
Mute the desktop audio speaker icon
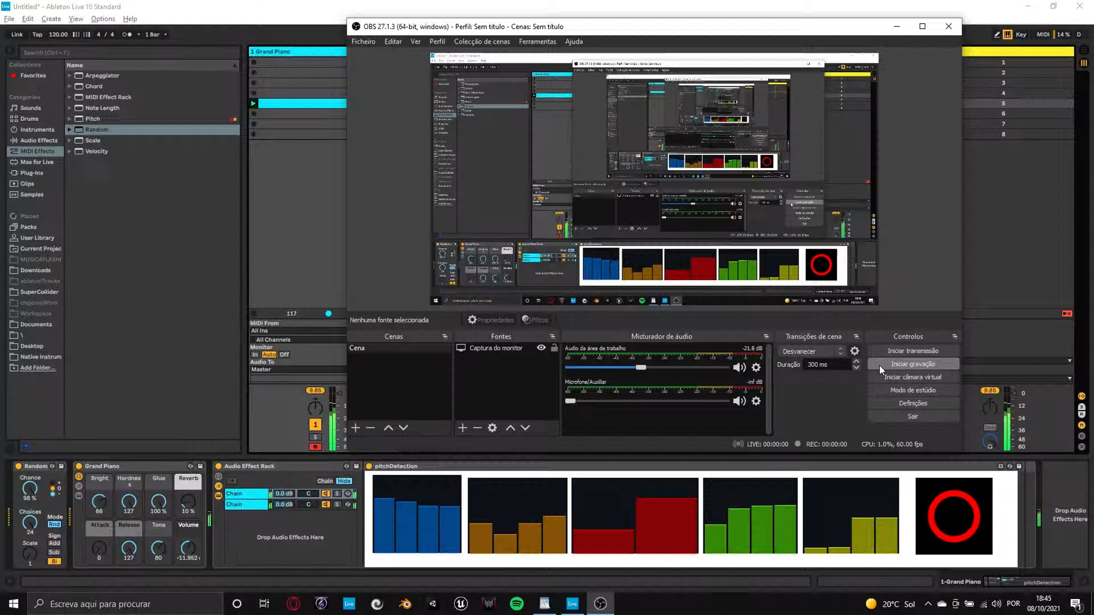(739, 367)
